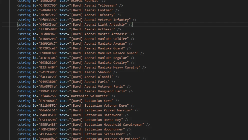Click id value "4FD14304"

click(48, 58)
